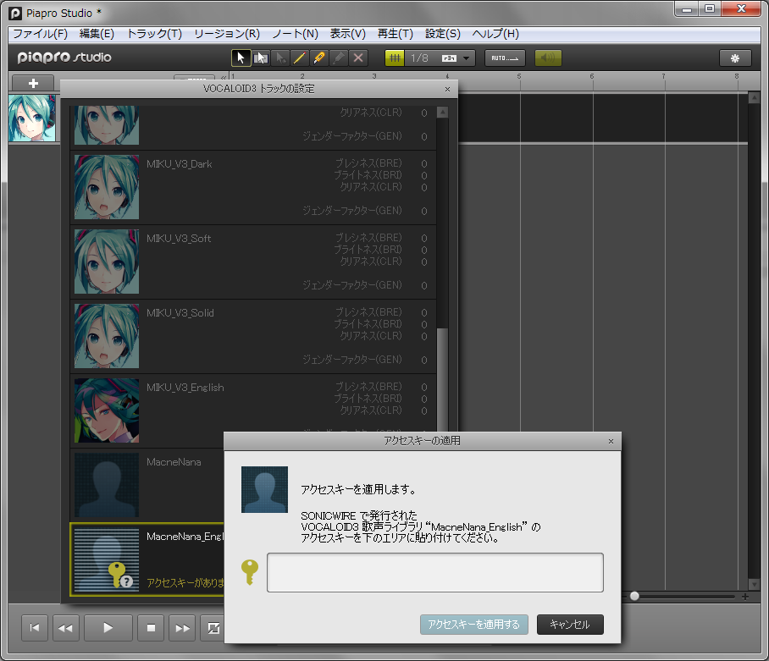Click the Miku track thumbnail in track list

click(32, 118)
